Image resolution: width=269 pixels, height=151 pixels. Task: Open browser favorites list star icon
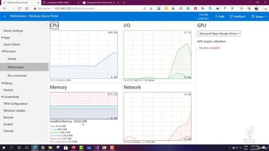pos(242,8)
